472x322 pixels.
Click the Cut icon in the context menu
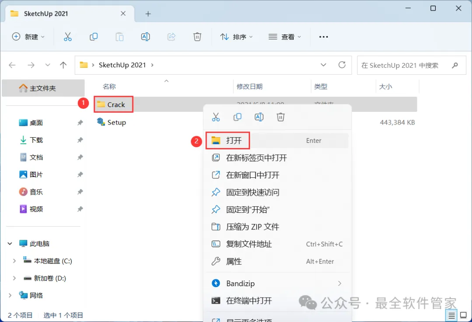216,117
